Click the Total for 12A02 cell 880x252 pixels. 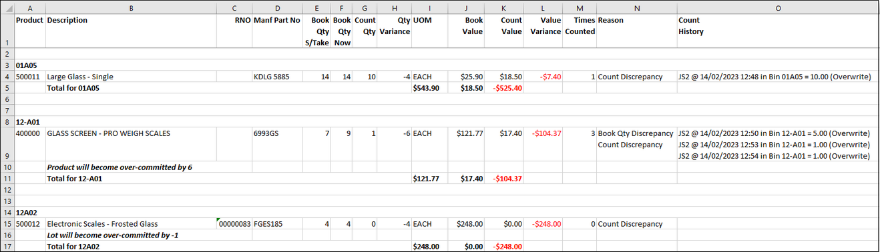coord(131,247)
